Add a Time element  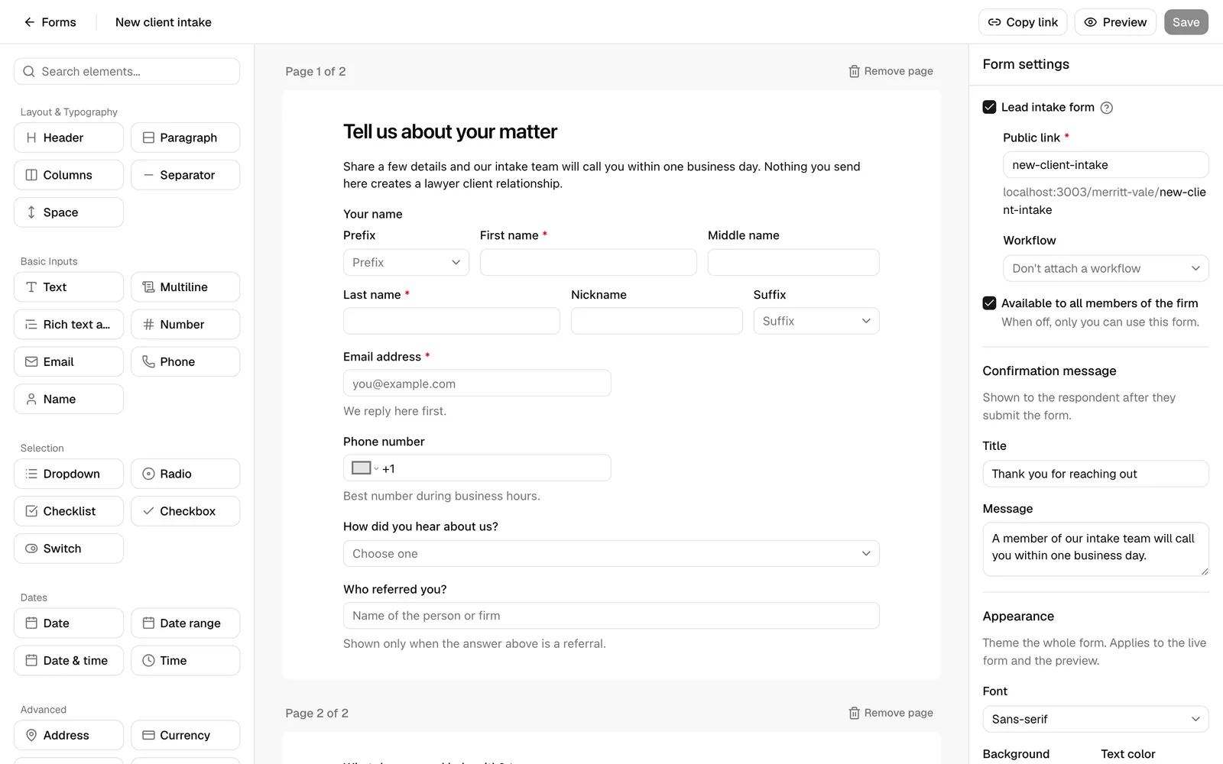(x=185, y=661)
